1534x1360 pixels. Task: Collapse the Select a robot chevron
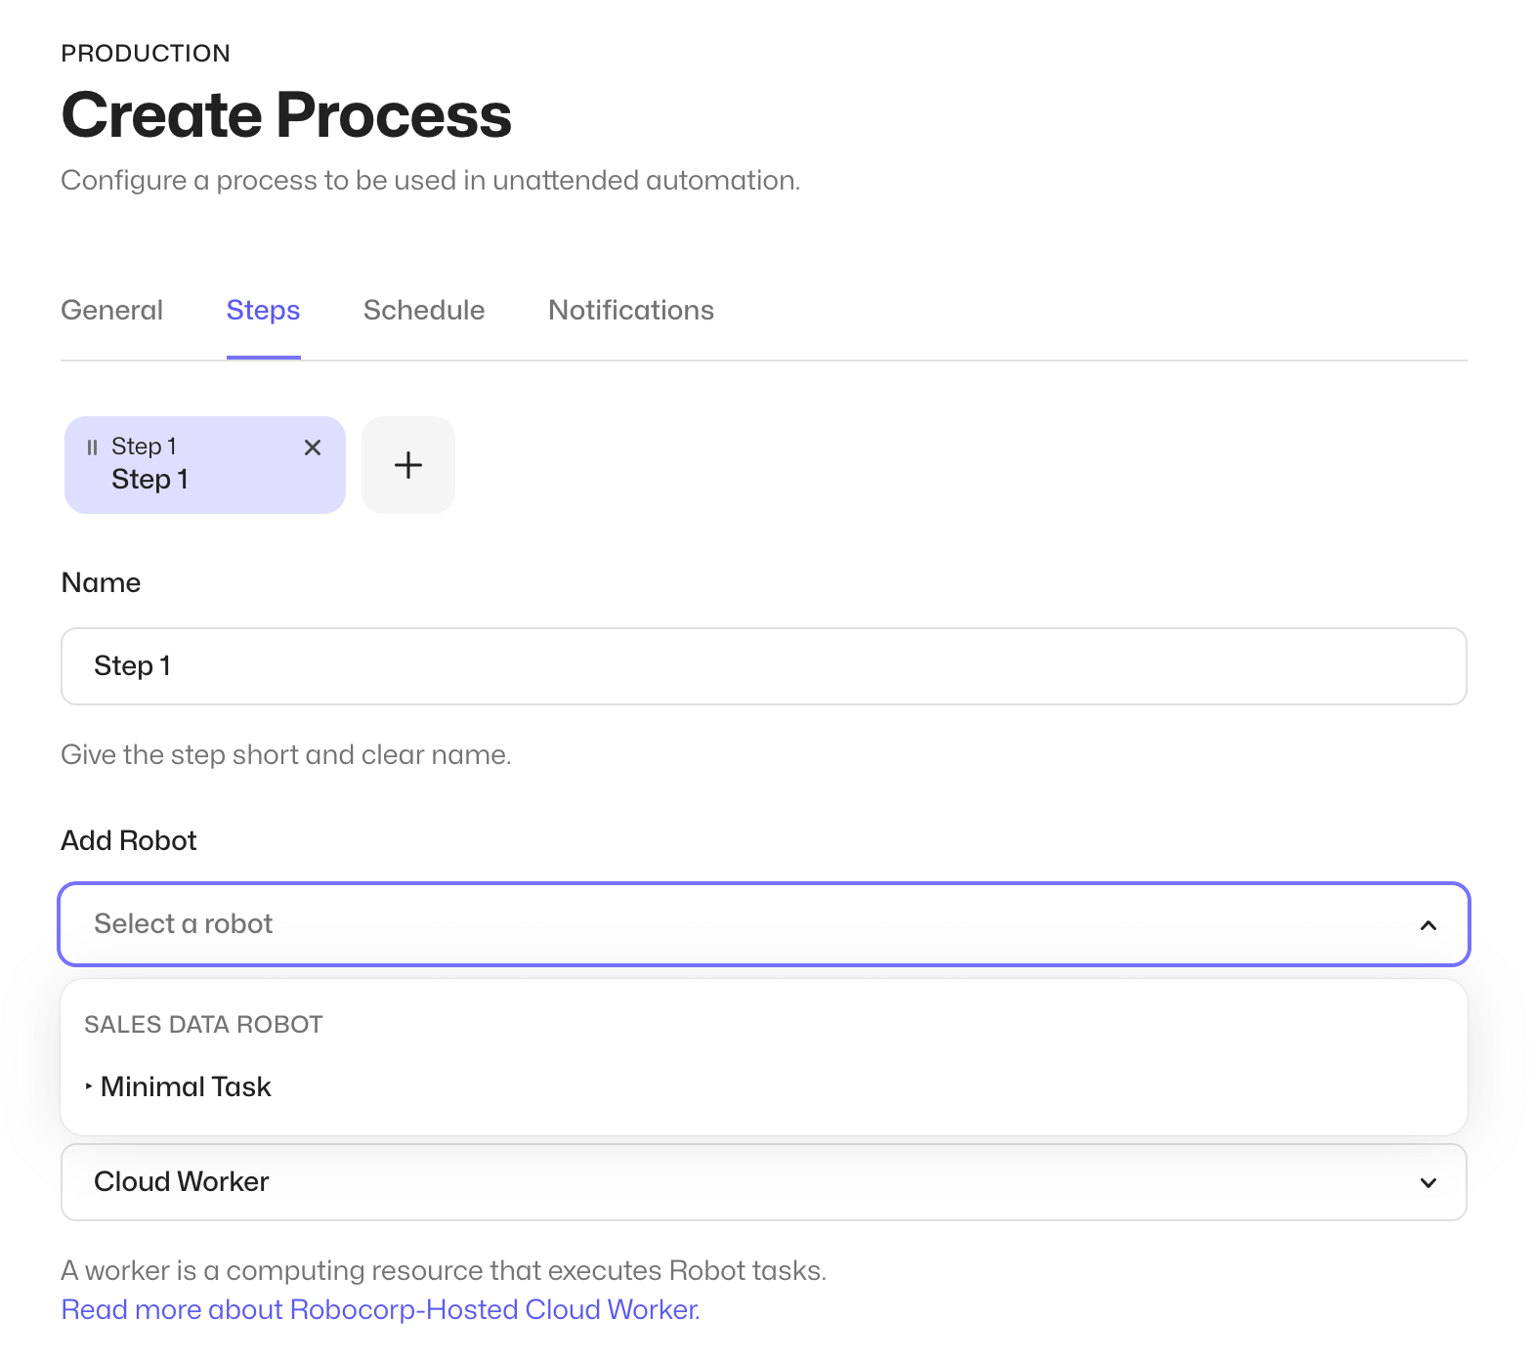click(1428, 925)
